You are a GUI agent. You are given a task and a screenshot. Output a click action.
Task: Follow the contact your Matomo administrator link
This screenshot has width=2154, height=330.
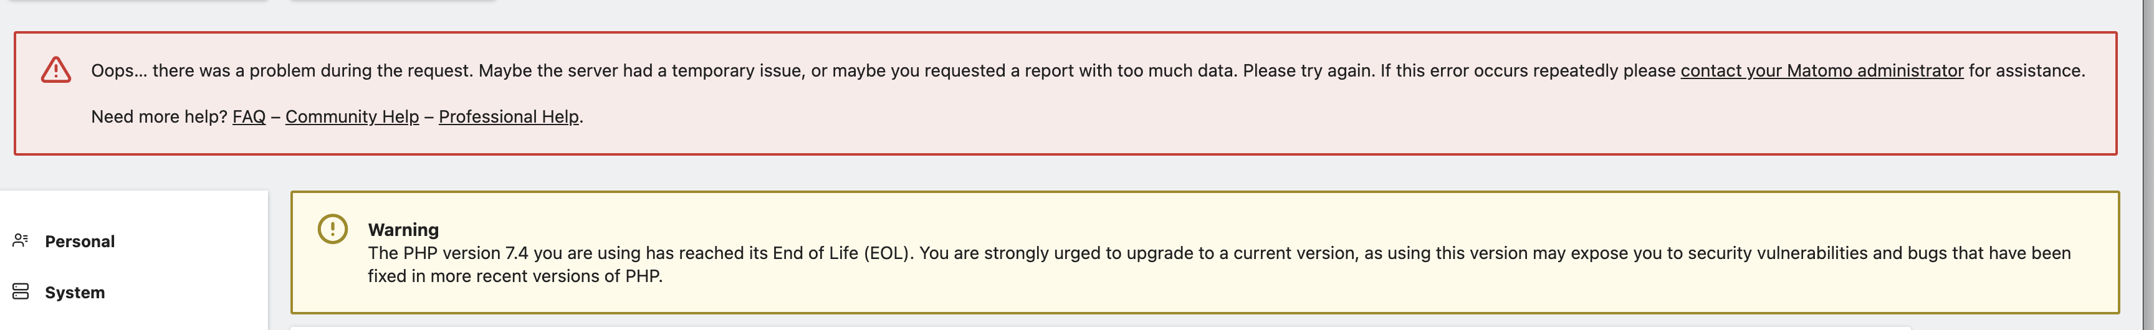(1821, 71)
